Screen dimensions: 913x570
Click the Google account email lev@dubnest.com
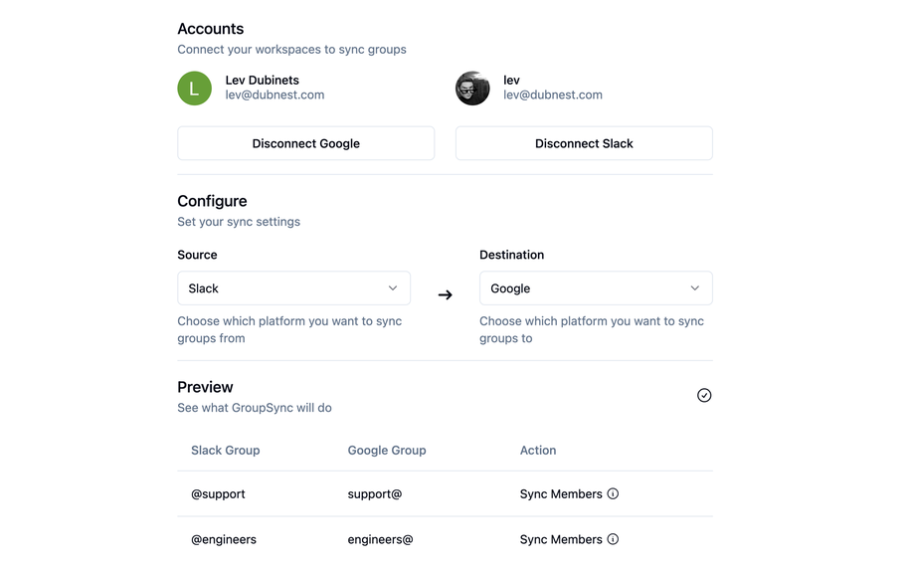tap(274, 95)
